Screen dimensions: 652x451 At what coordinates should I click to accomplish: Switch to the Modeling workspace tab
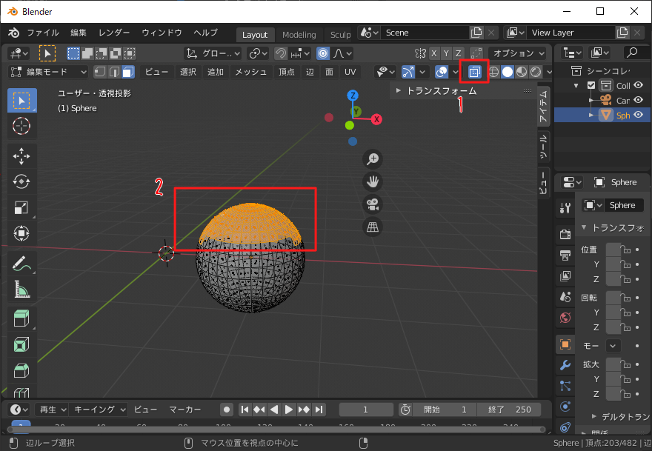coord(299,35)
